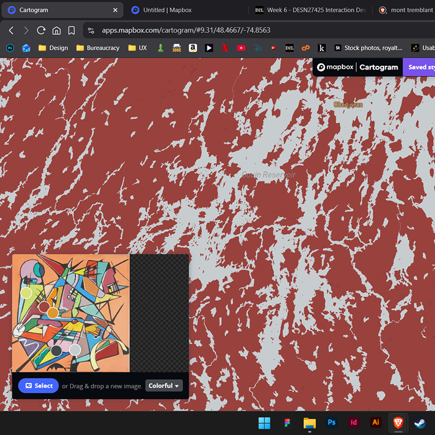
Task: Click the Saved styles button
Action: 419,67
